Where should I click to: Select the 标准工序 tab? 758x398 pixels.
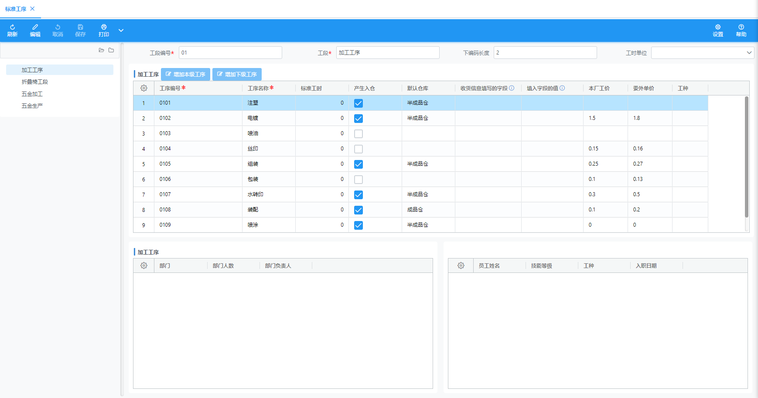[16, 9]
